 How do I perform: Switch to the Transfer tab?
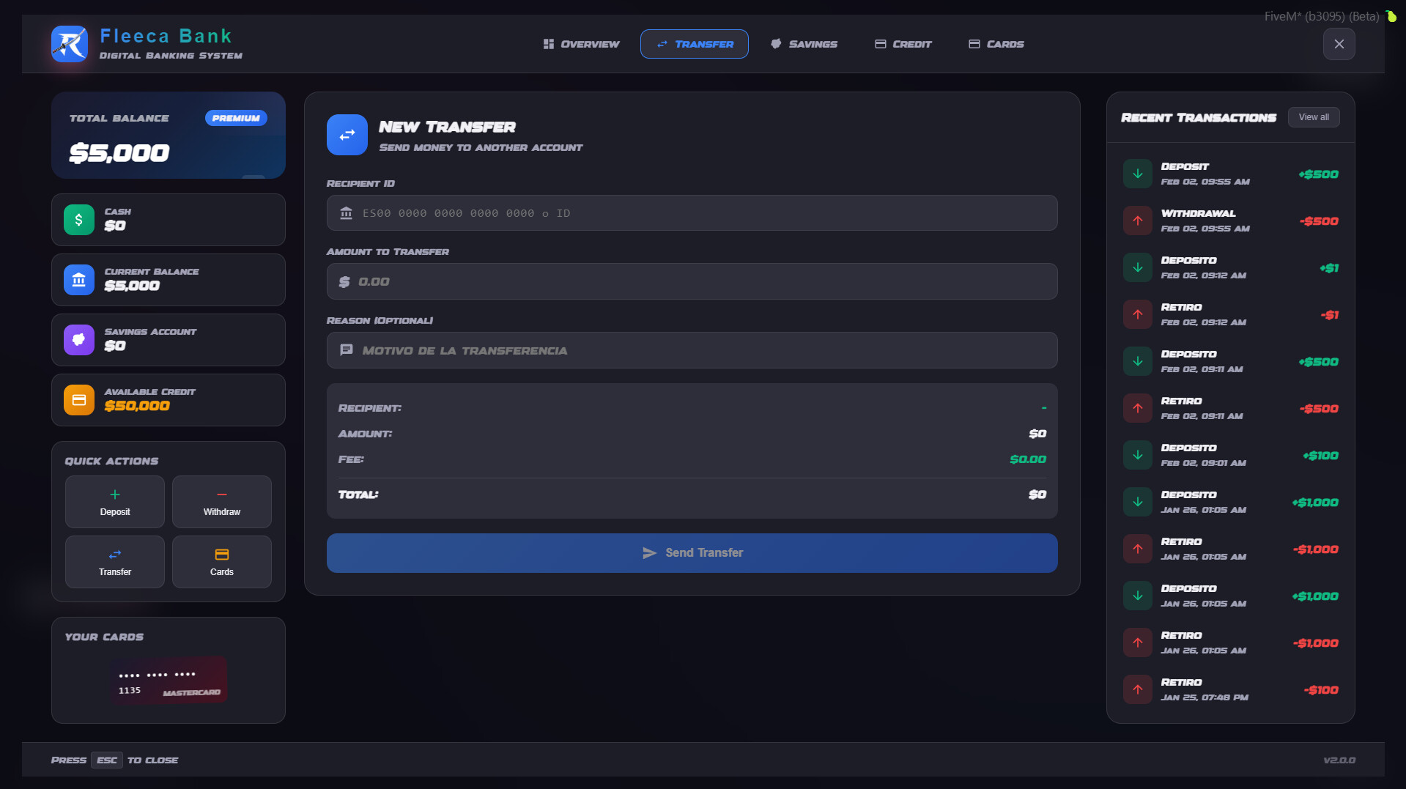click(695, 44)
